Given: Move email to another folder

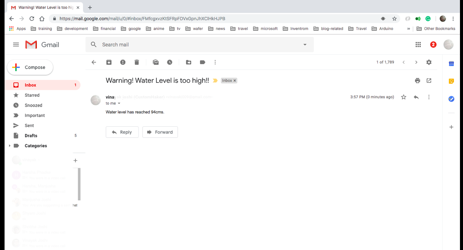Looking at the screenshot, I should click(x=189, y=62).
